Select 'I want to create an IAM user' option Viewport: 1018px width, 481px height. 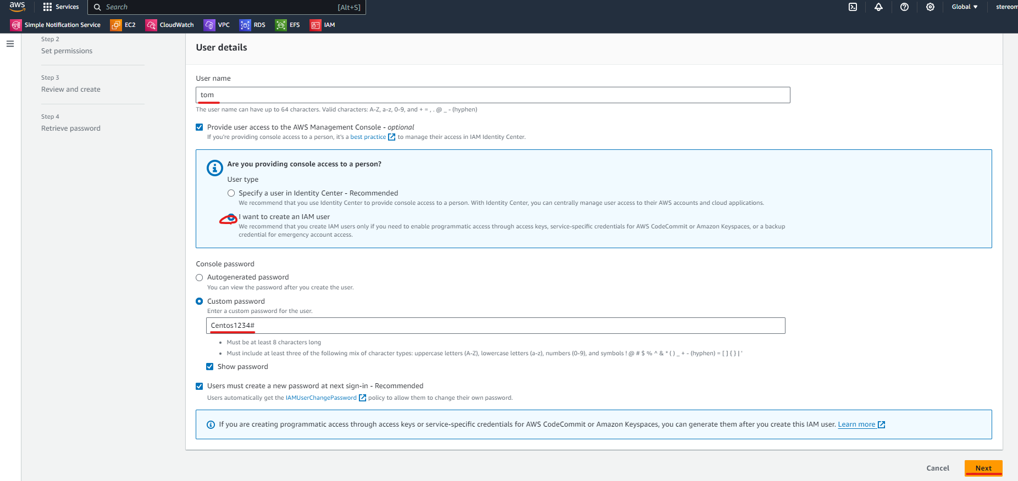click(231, 217)
